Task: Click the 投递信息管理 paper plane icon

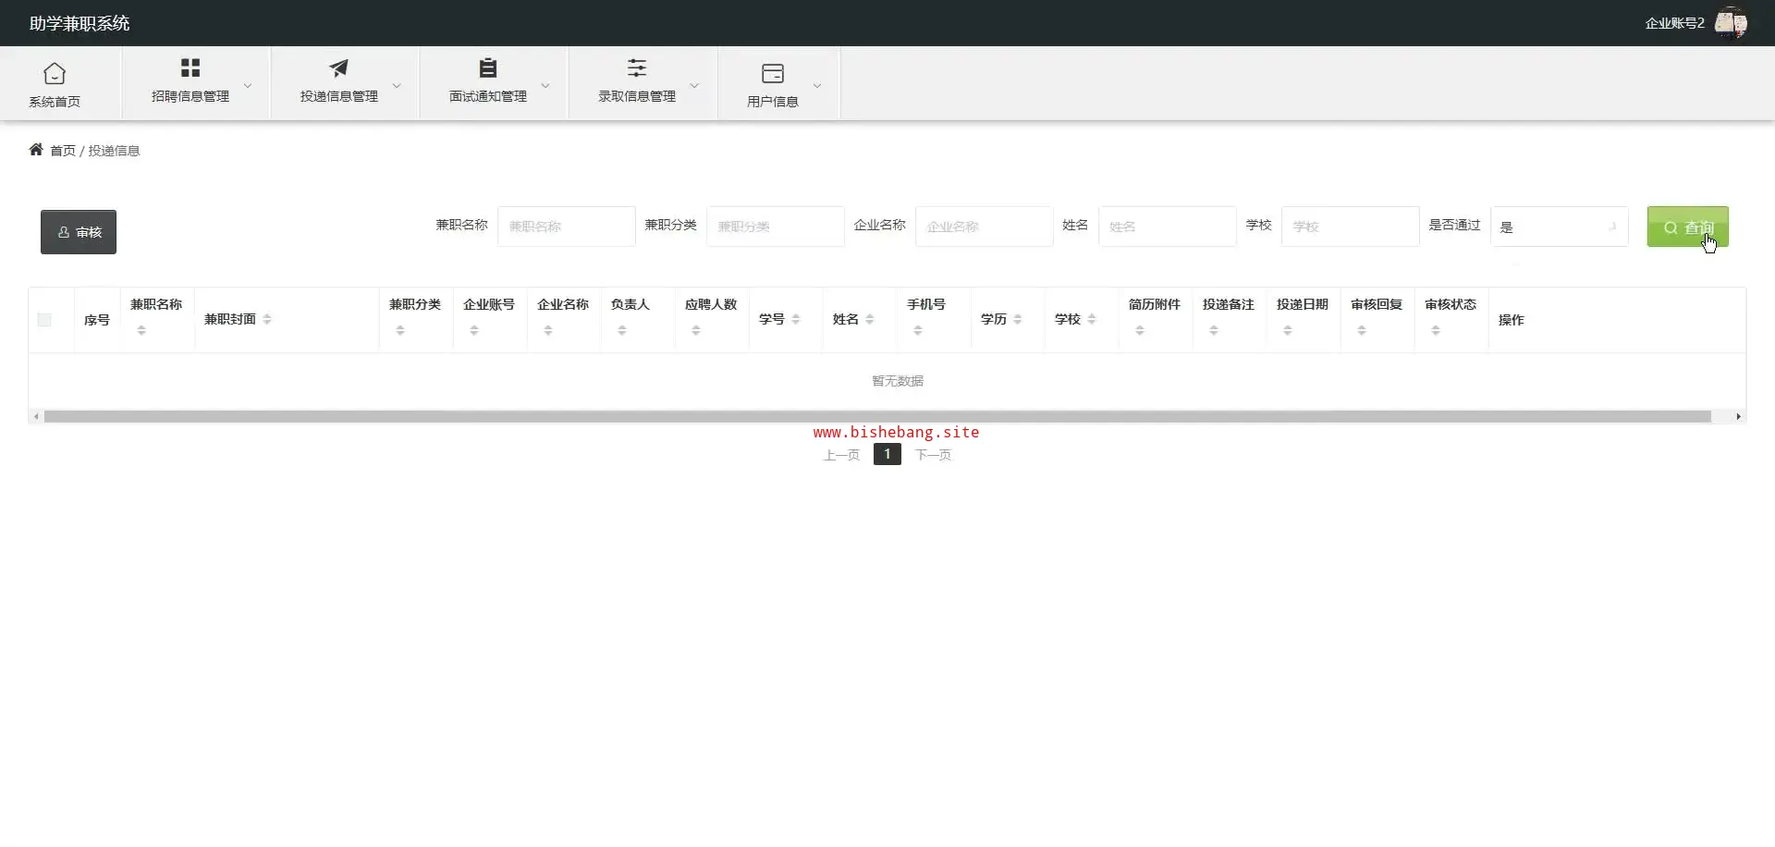Action: click(x=339, y=68)
